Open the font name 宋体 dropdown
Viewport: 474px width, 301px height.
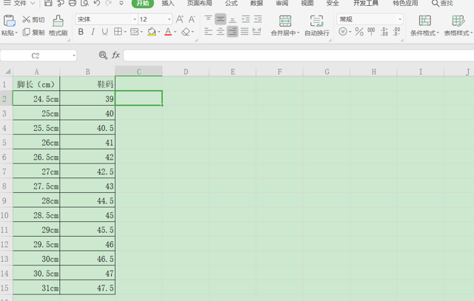coord(135,19)
